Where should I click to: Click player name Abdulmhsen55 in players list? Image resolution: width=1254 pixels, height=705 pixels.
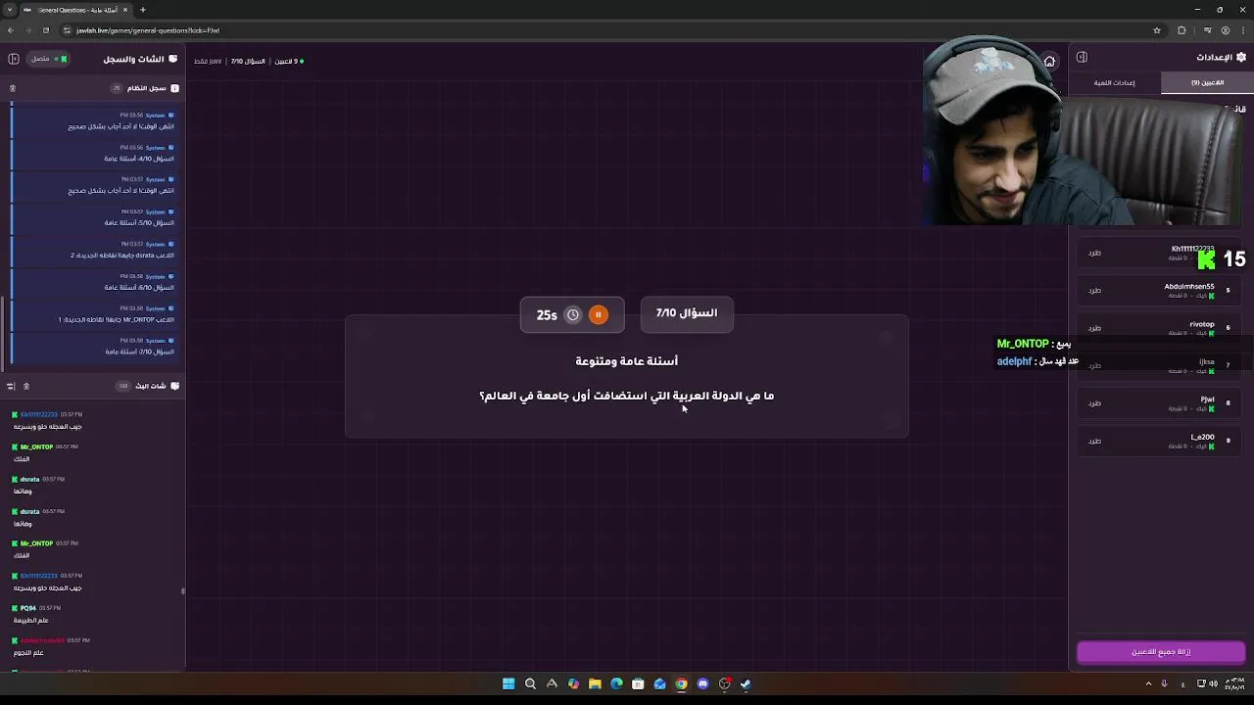[1189, 286]
